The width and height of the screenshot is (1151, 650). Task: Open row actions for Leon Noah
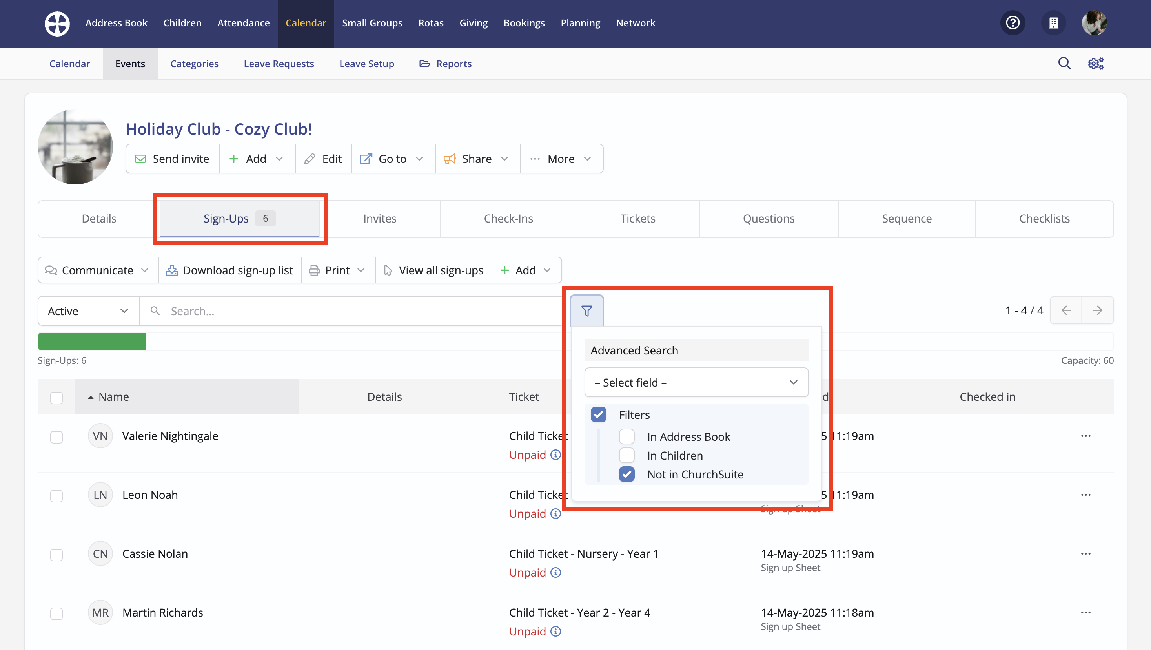click(1086, 495)
